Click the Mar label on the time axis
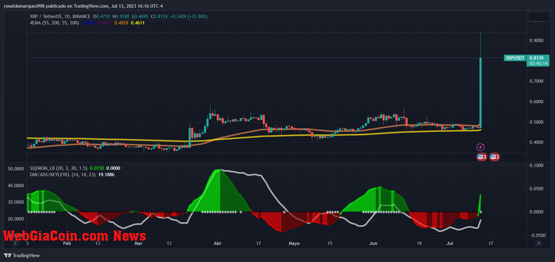Screen dimensions: 555x262 point(139,243)
